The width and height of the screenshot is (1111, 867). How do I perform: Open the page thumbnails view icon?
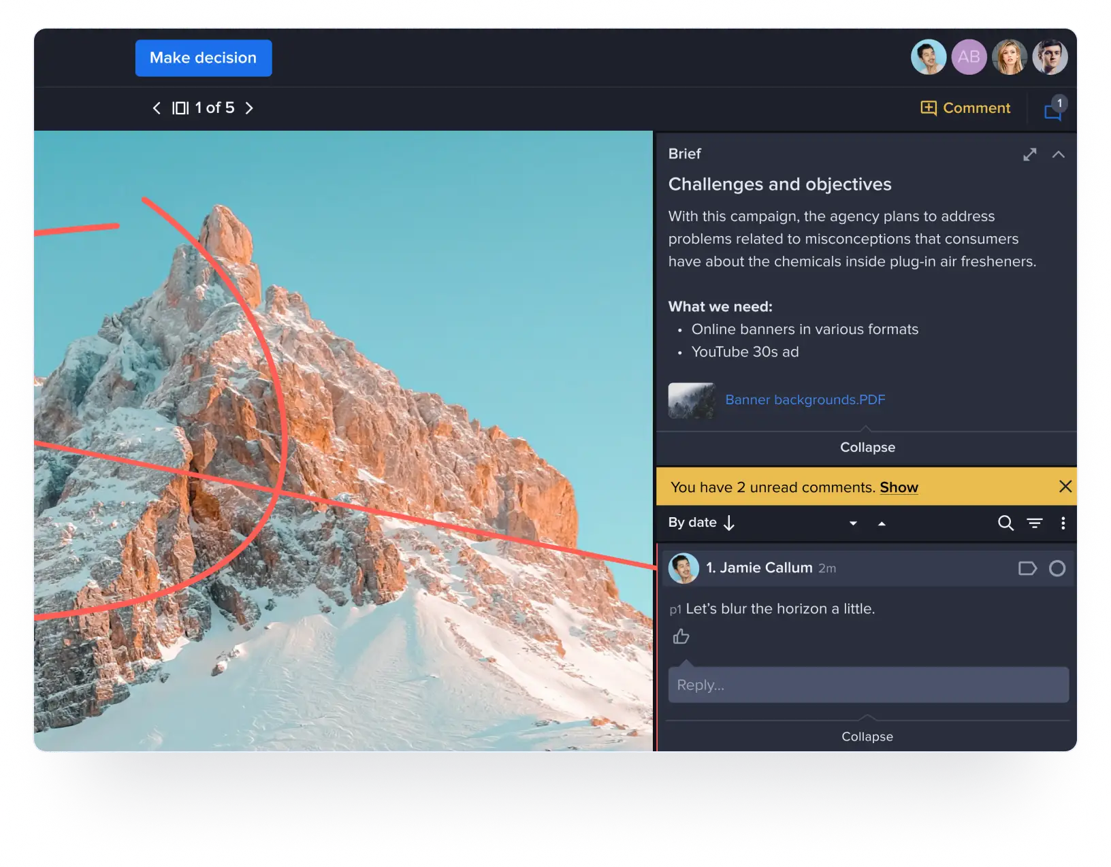pos(180,108)
